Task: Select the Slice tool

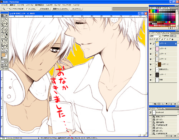Action: (6, 25)
